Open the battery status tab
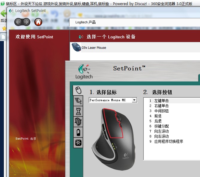The width and height of the screenshot is (200, 177). 78,132
